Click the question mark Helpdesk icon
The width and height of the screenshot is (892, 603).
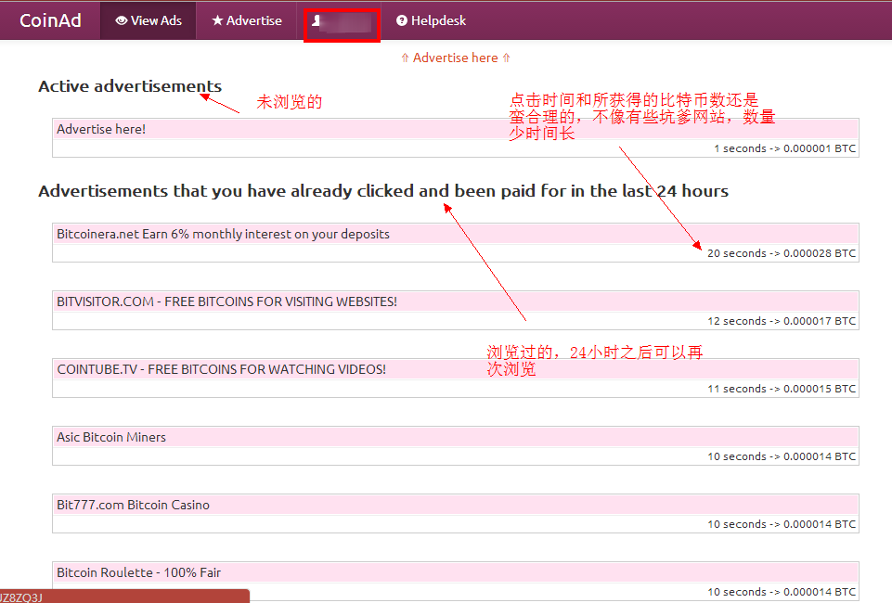(x=402, y=20)
